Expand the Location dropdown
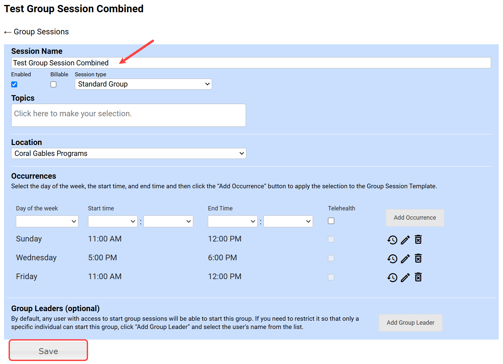This screenshot has width=503, height=364. coord(129,154)
